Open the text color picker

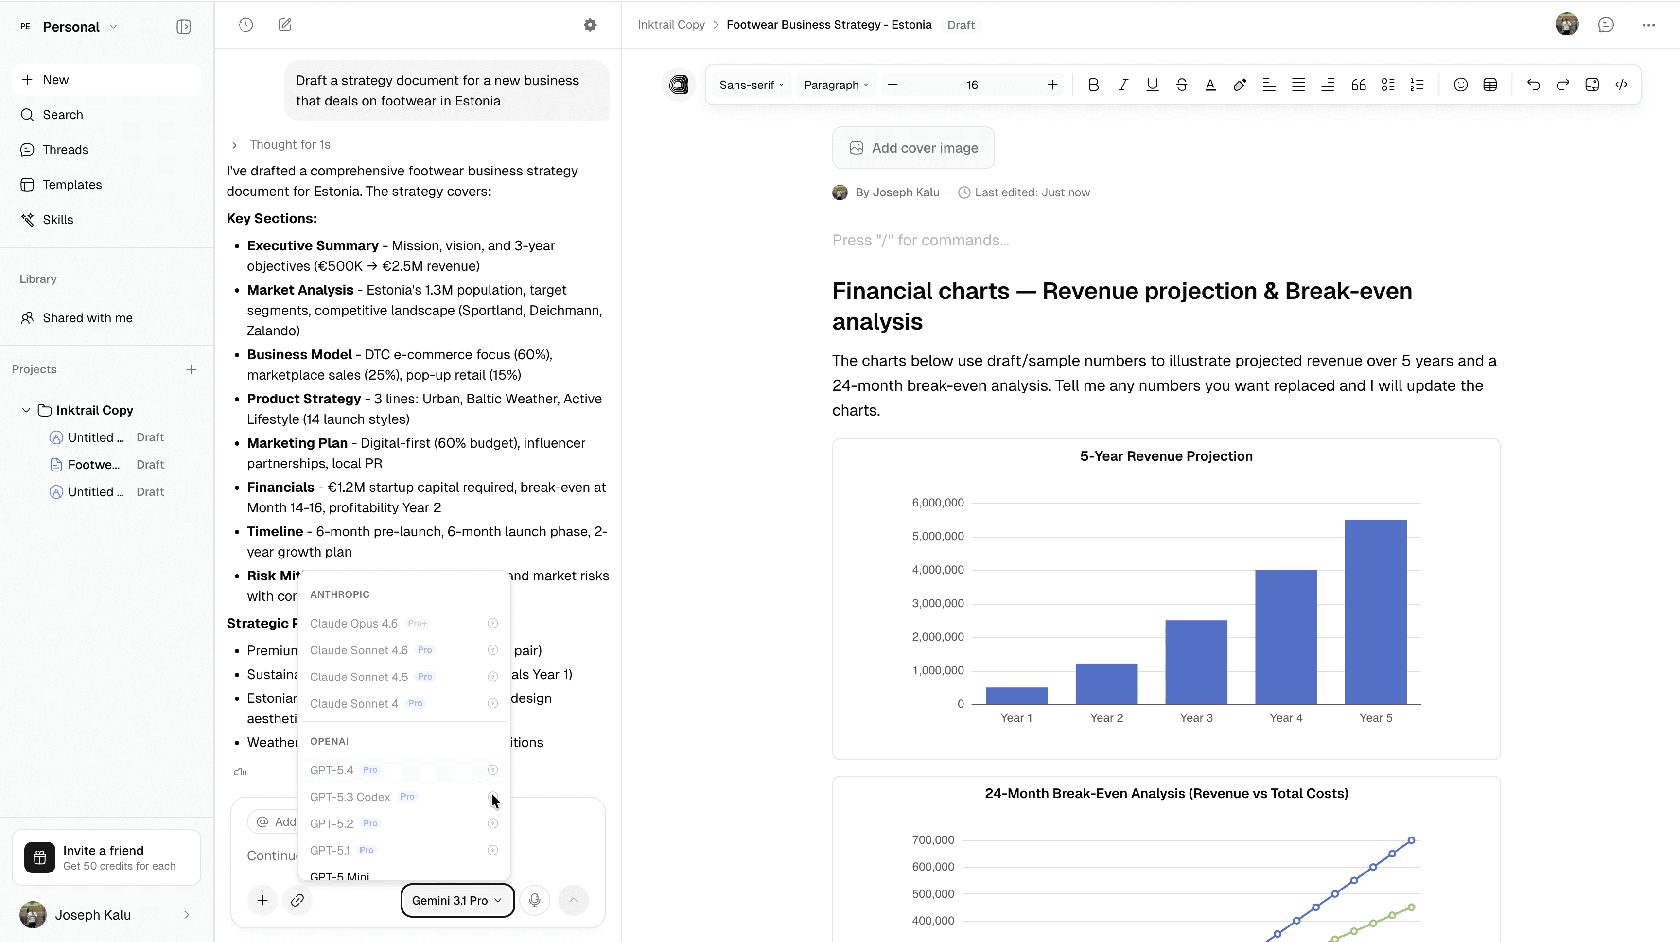click(x=1210, y=85)
